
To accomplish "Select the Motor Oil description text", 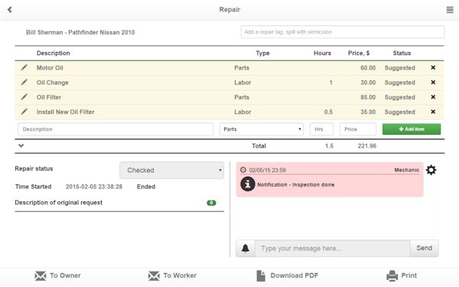I will 50,67.
